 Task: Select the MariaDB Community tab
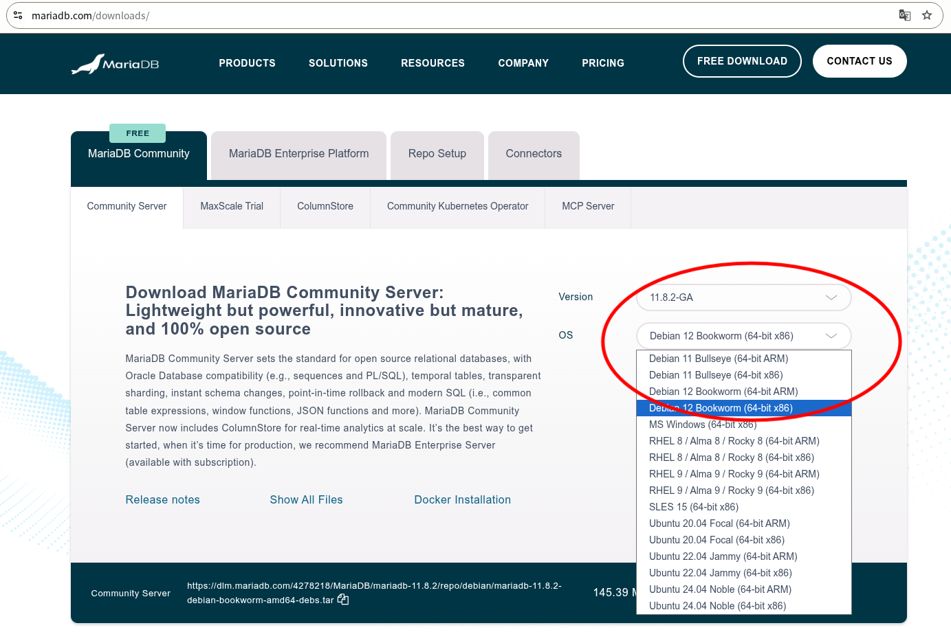[x=139, y=155]
